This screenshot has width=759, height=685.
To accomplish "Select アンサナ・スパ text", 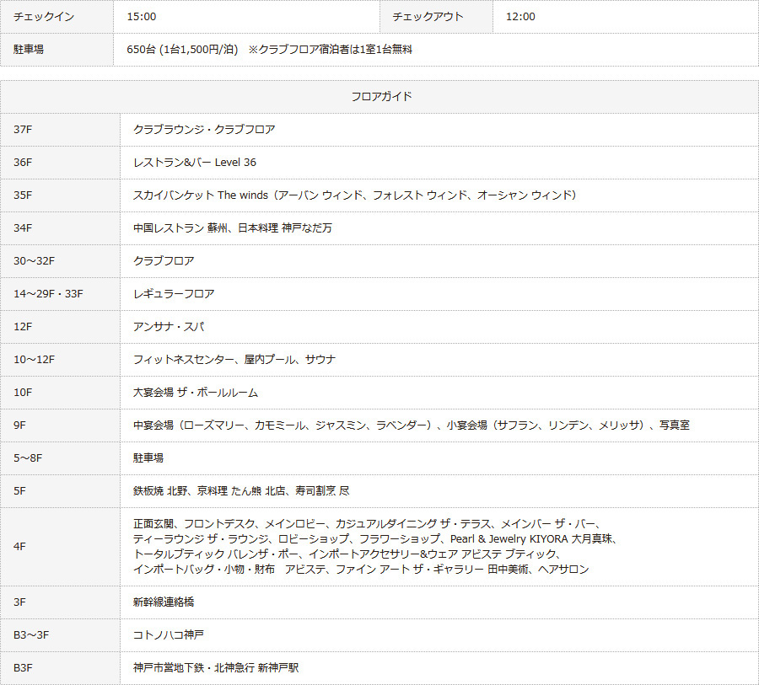I will [169, 327].
